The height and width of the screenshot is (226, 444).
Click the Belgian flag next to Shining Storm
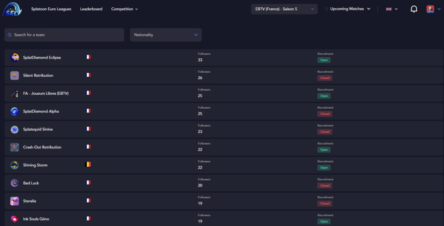tap(88, 165)
